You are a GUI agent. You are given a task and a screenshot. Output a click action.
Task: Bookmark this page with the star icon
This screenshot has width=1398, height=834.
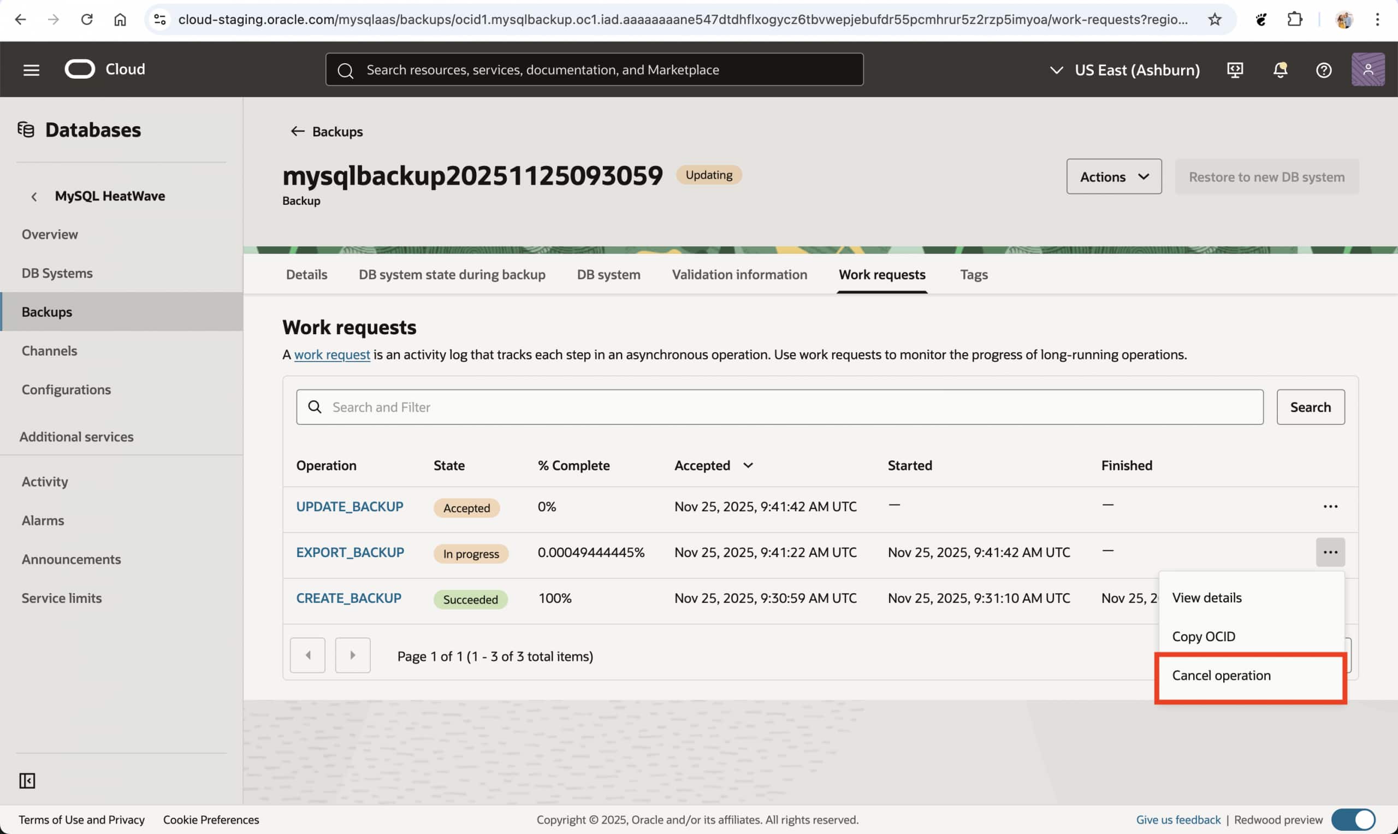(x=1215, y=20)
